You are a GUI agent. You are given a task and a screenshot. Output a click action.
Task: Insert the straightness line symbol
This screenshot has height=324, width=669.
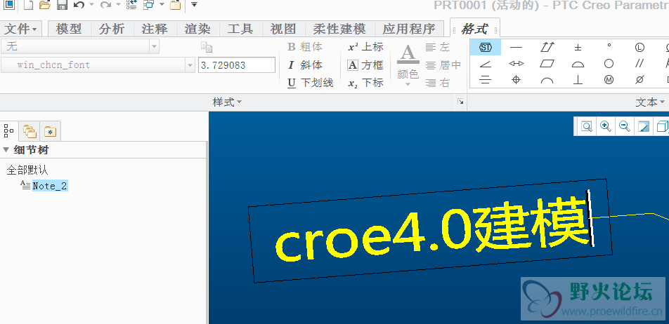[517, 47]
